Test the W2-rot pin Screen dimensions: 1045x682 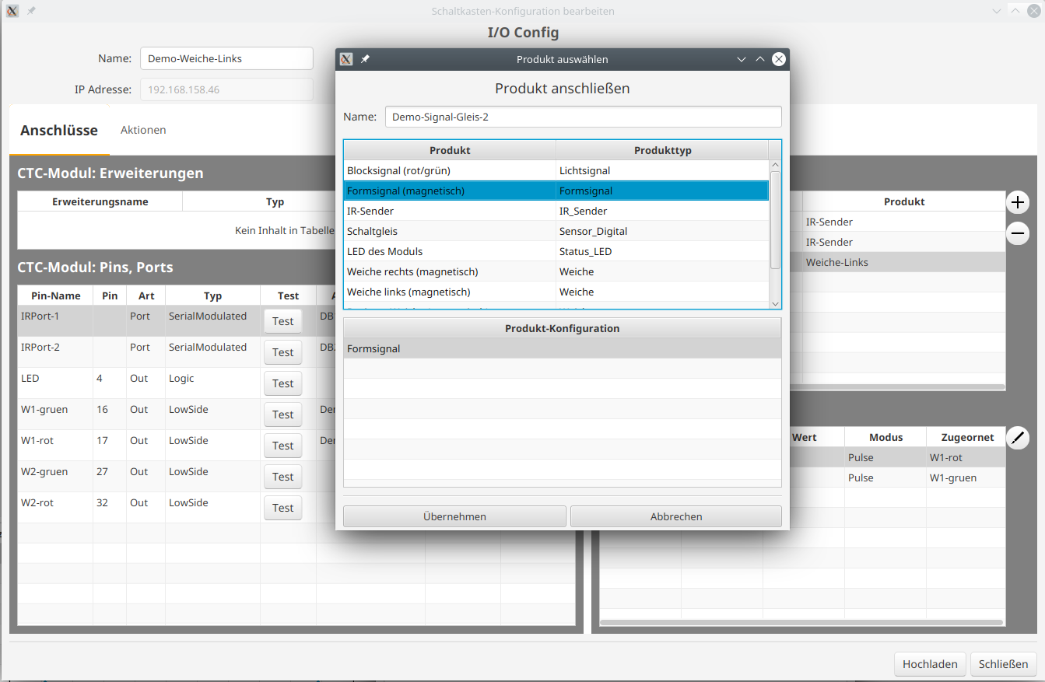click(x=282, y=508)
